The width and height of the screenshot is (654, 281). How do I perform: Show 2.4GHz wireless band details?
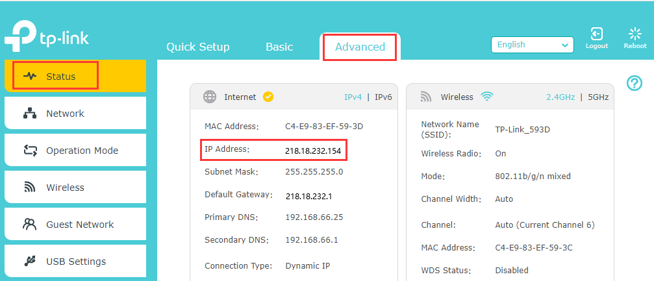(560, 97)
